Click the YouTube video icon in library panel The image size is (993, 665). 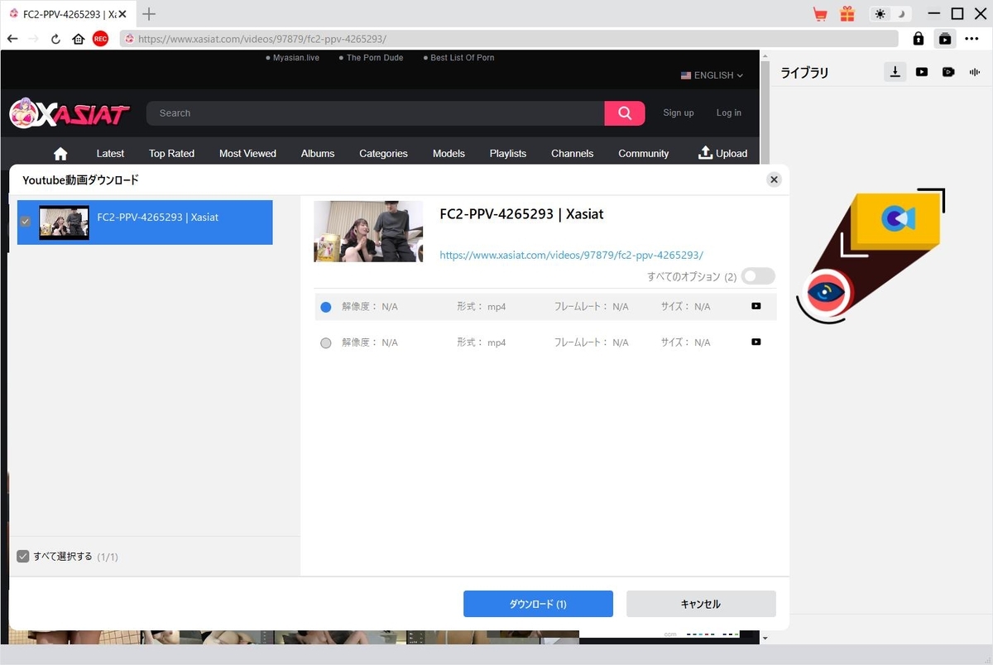921,72
